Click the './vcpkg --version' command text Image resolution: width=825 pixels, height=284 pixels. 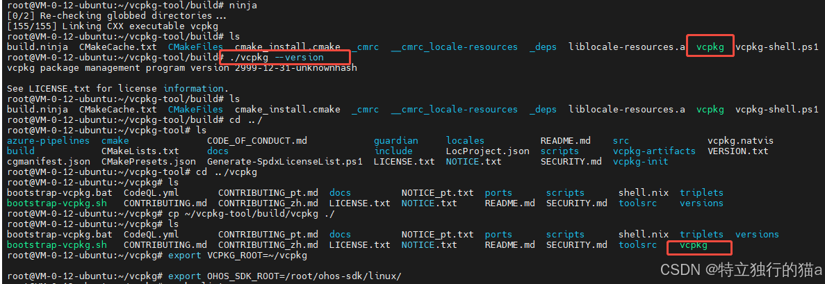click(x=277, y=58)
